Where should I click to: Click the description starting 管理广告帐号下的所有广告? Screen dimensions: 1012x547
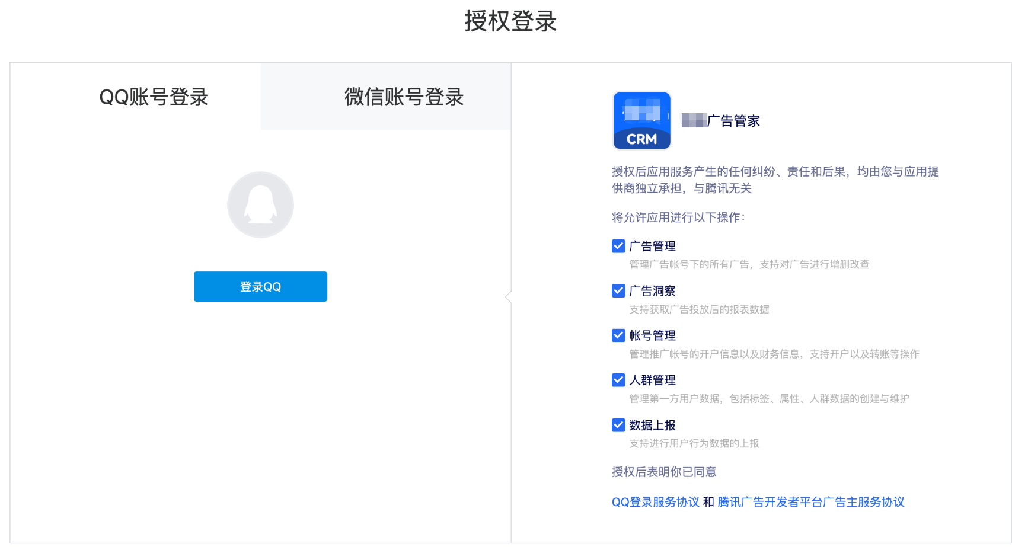[x=749, y=264]
